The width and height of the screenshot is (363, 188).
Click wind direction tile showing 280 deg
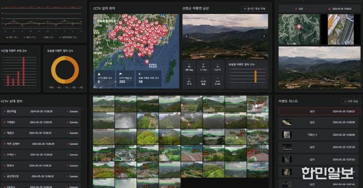tap(189, 67)
